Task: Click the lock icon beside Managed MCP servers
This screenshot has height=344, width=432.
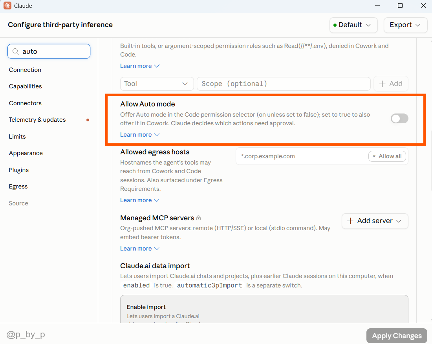Action: (x=198, y=218)
